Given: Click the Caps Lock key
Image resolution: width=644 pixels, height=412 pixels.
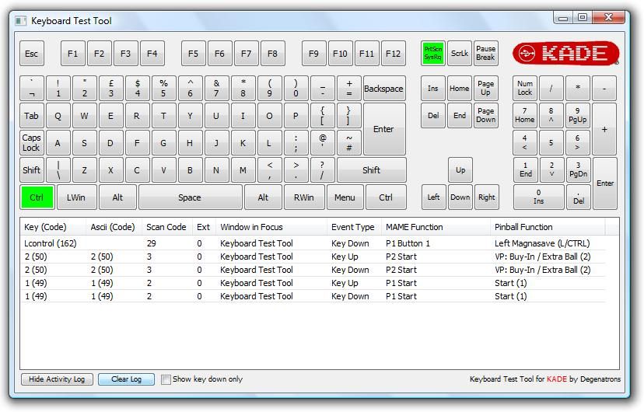Looking at the screenshot, I should pyautogui.click(x=32, y=143).
